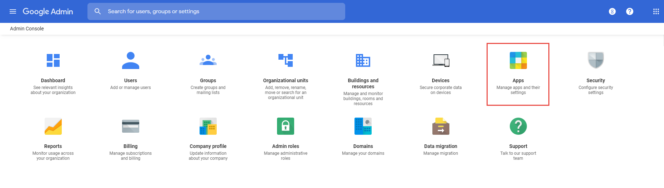This screenshot has width=664, height=188.
Task: Open the Data migration box icon
Action: [441, 126]
